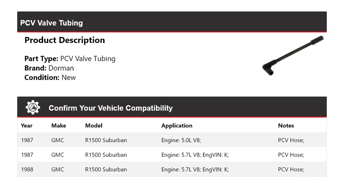This screenshot has height=188, width=344.
Task: Click R1500 Suburban in the 1988 row
Action: click(106, 169)
